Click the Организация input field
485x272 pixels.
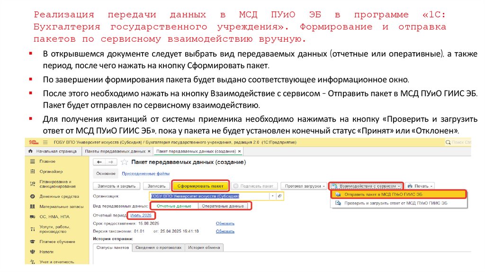(x=210, y=196)
